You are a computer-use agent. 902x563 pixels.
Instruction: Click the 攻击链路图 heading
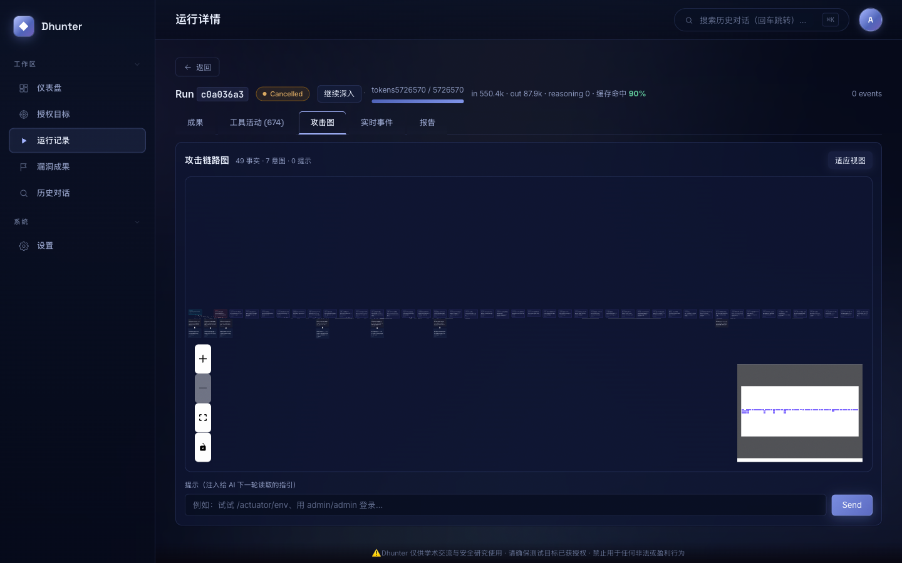tap(207, 161)
